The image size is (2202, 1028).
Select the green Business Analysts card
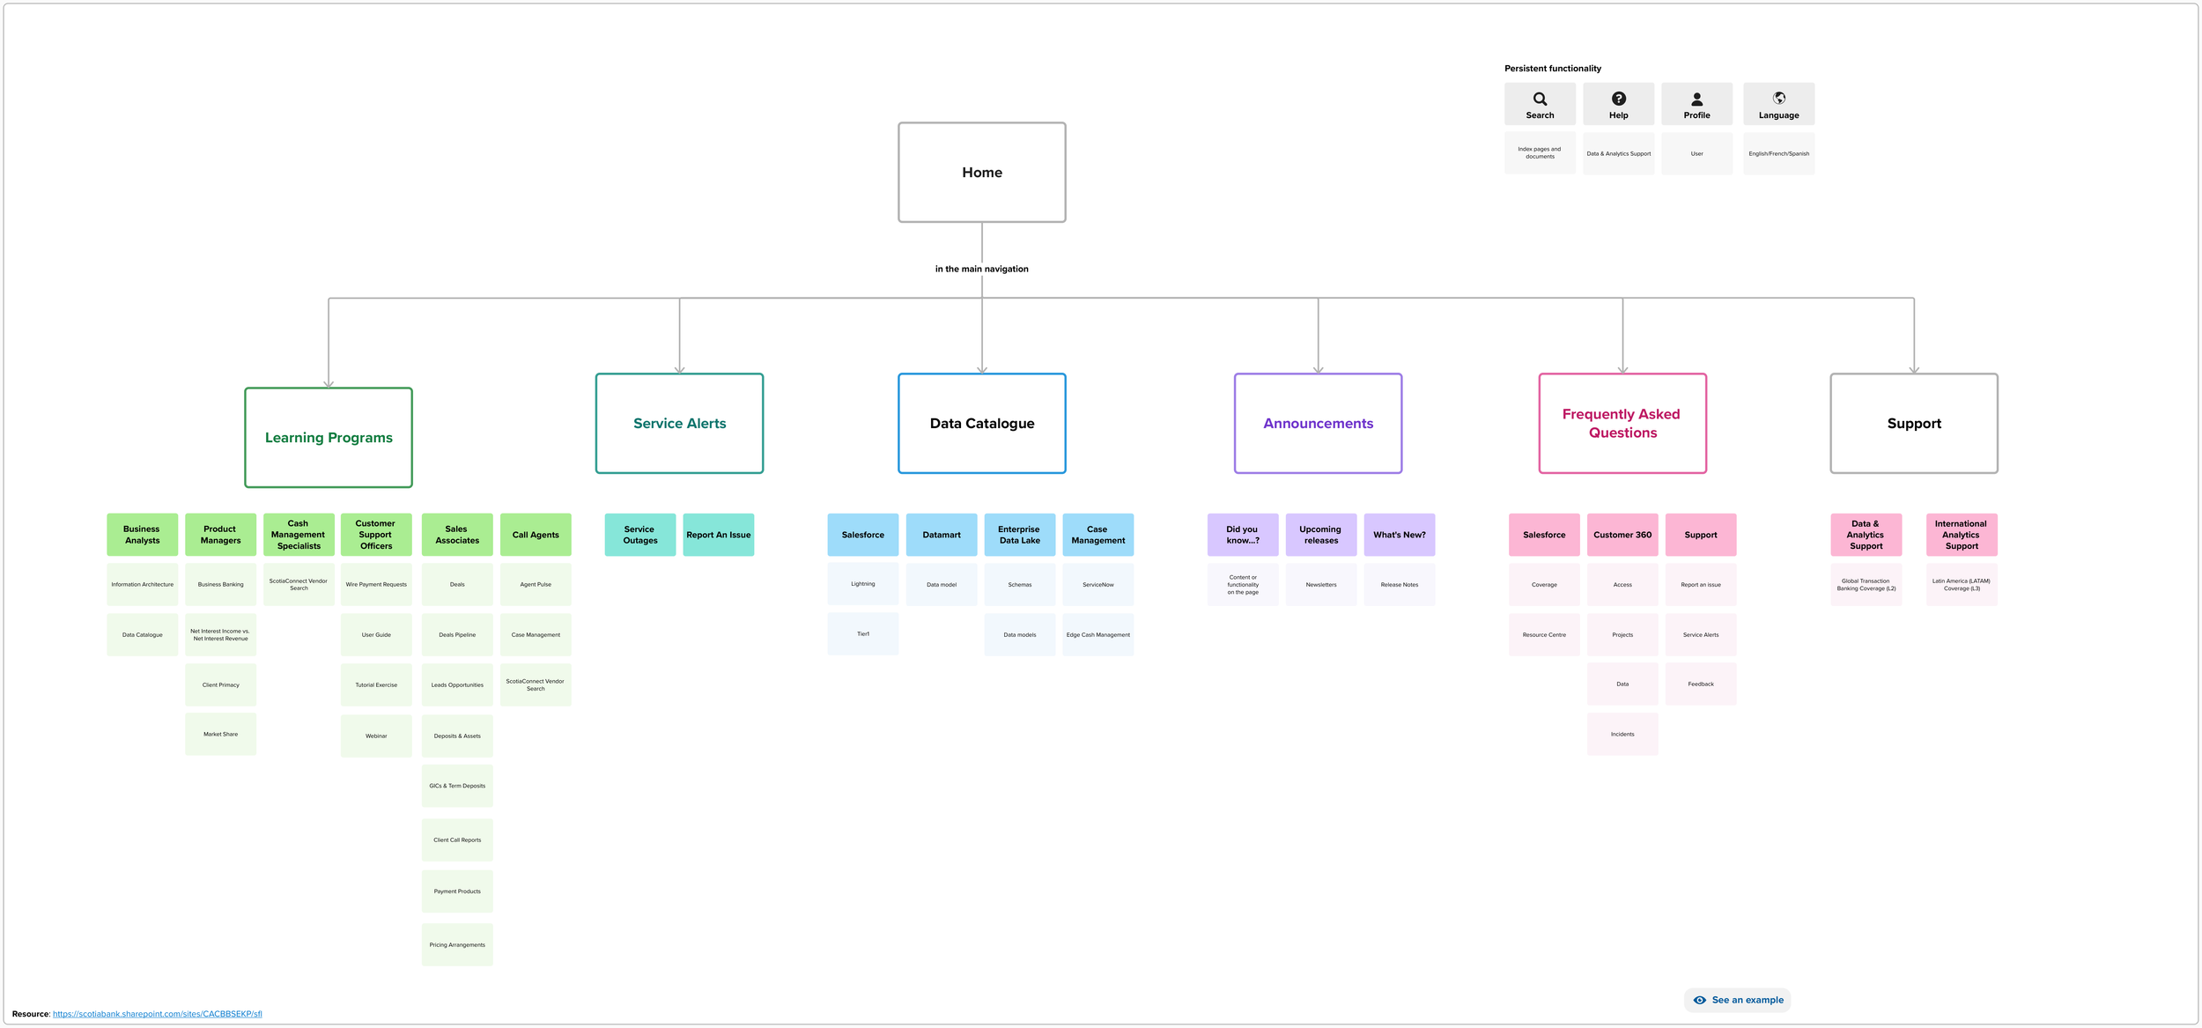point(142,535)
